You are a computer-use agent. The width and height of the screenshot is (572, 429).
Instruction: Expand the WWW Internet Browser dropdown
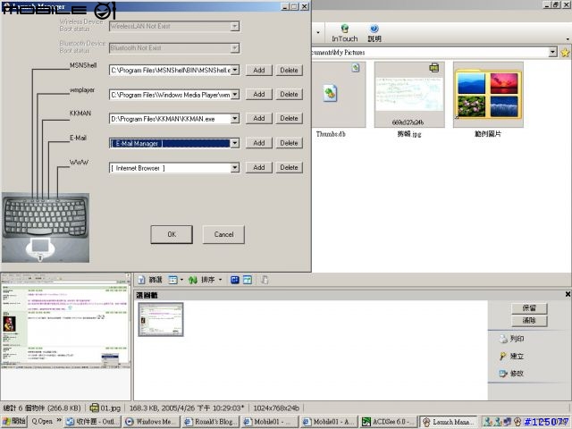tap(235, 168)
